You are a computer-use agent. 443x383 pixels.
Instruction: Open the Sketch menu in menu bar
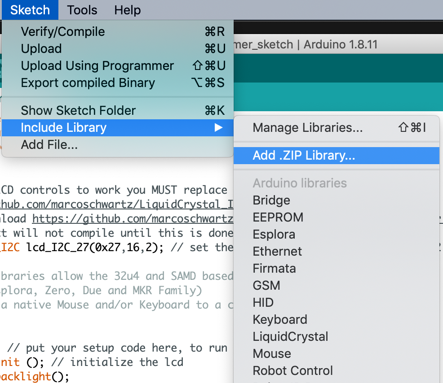point(30,10)
